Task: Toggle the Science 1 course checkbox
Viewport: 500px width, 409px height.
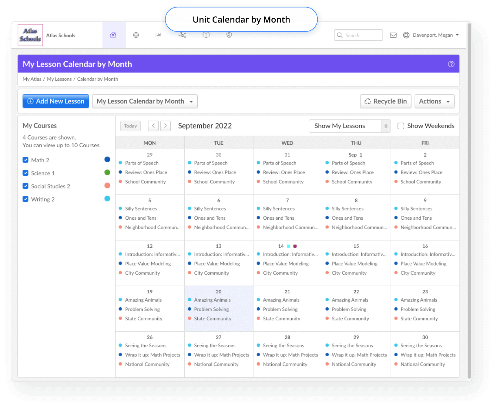Action: (26, 173)
